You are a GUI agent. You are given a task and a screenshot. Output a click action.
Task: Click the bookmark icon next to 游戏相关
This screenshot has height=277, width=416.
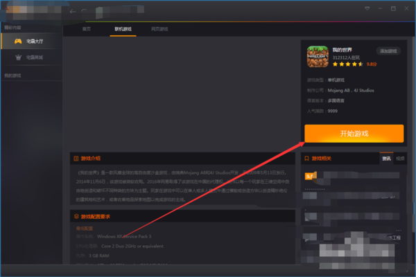(x=307, y=159)
